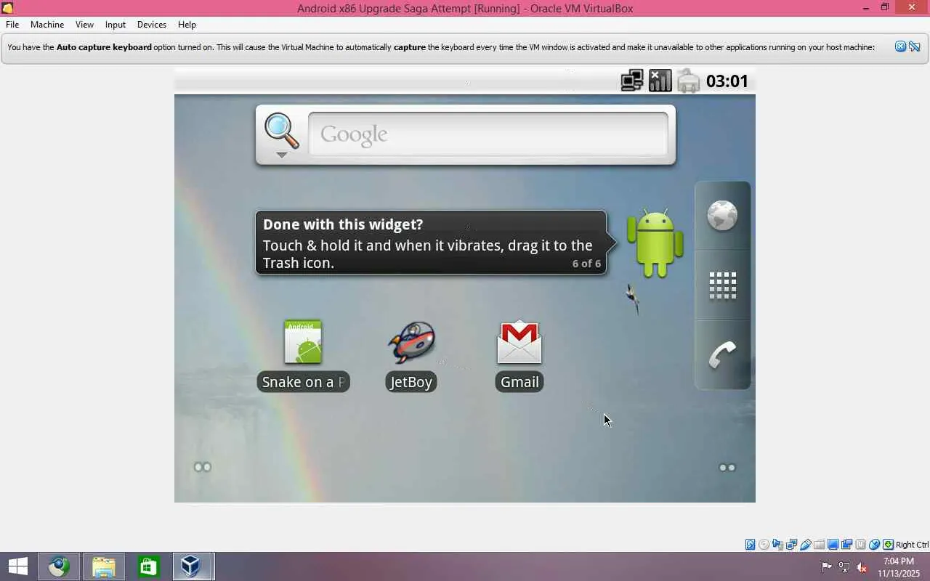Click the keyboard capture green arrow indicator
Screen dimensions: 930x581
(x=888, y=545)
